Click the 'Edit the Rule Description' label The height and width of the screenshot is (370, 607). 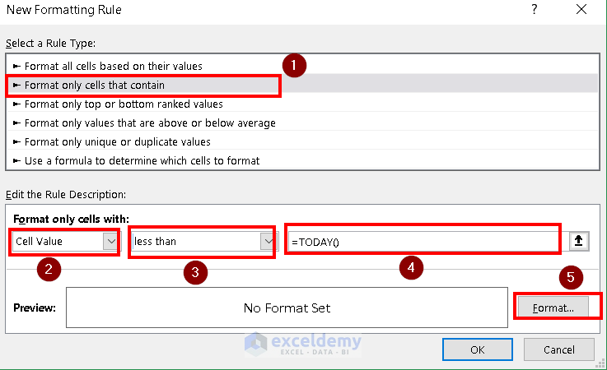tap(66, 194)
